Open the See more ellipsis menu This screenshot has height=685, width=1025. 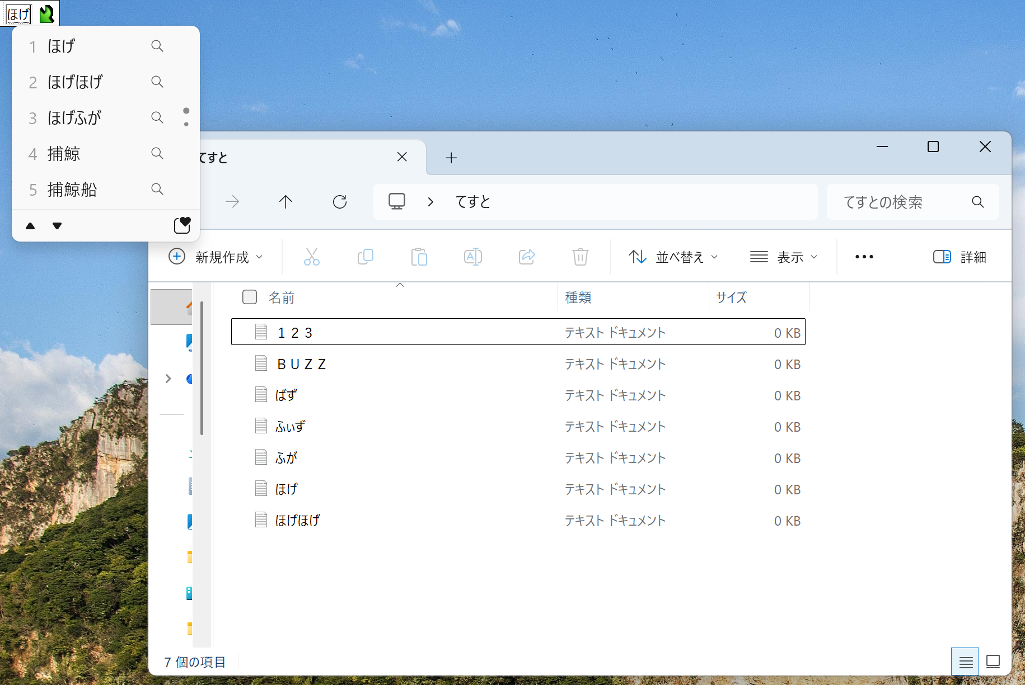[x=864, y=257]
